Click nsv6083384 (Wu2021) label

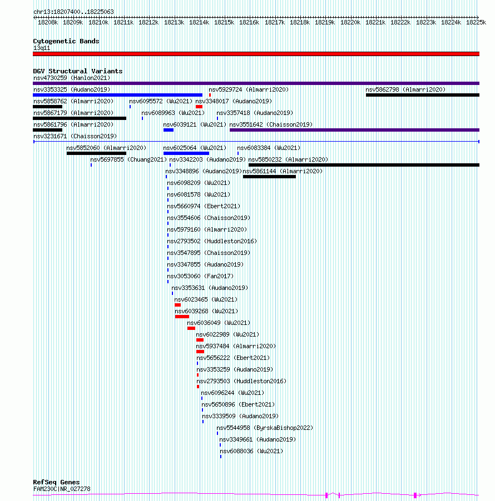pyautogui.click(x=269, y=148)
